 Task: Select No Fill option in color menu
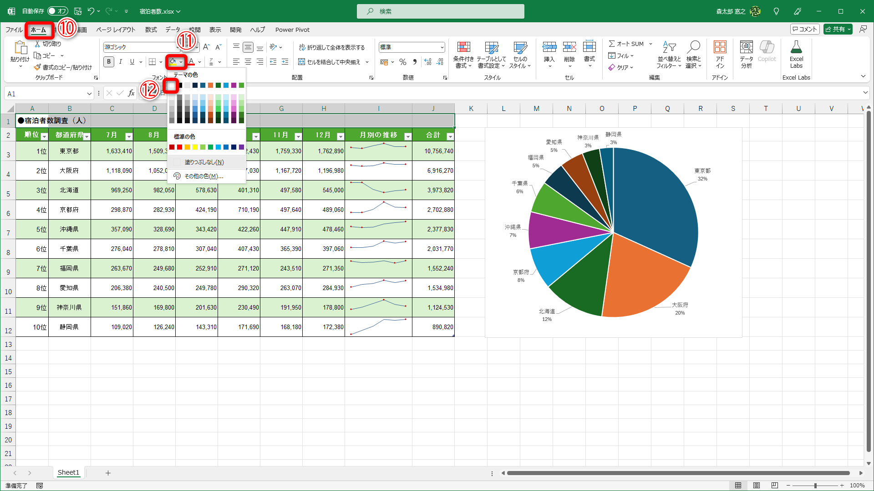pyautogui.click(x=204, y=162)
